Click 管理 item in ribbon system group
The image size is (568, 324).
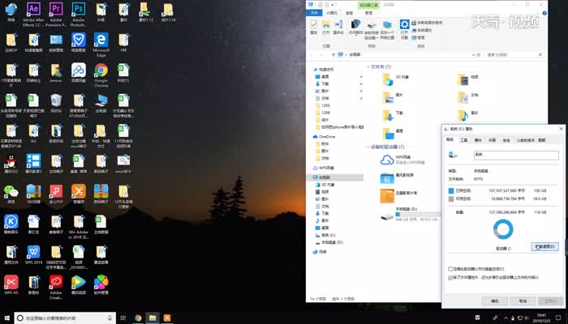pos(418,37)
